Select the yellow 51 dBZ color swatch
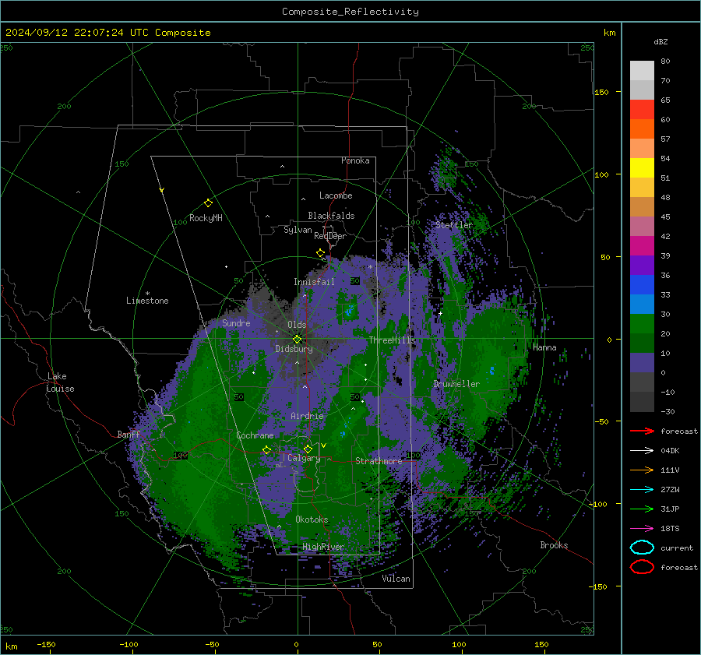Image resolution: width=701 pixels, height=655 pixels. point(642,167)
